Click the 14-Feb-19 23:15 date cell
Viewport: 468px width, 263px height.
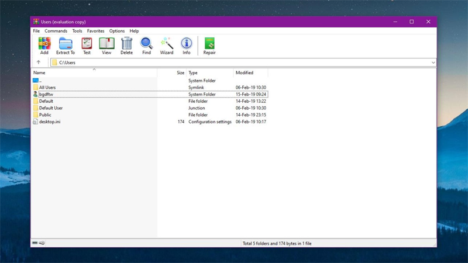pyautogui.click(x=251, y=115)
